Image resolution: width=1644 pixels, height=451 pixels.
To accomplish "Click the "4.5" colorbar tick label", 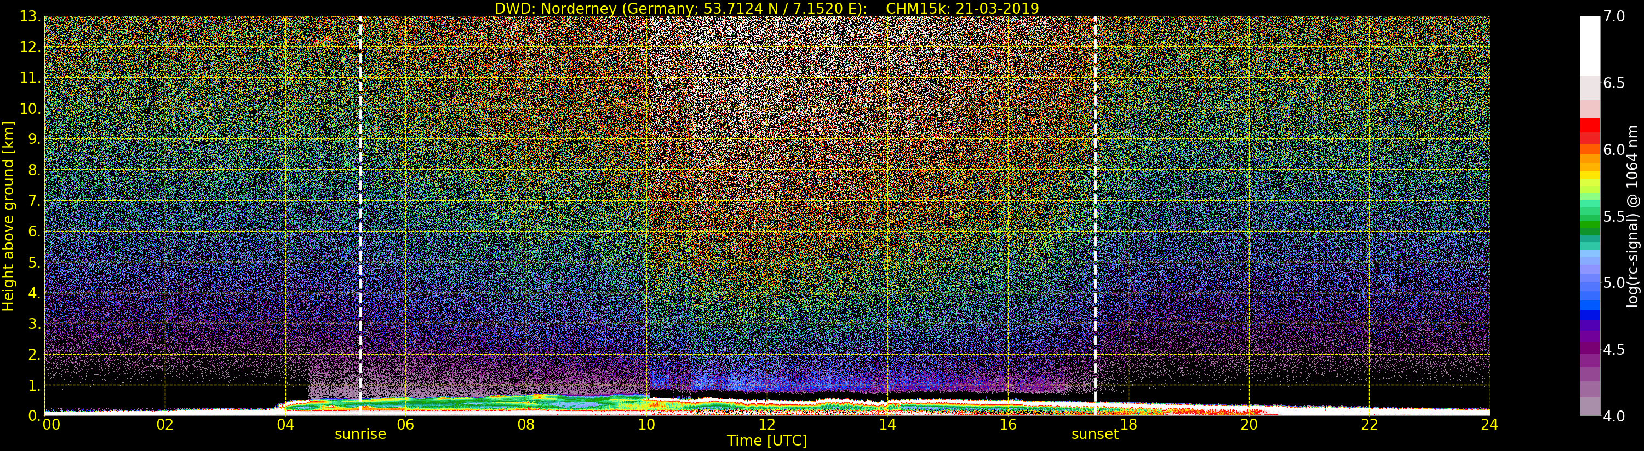I will (x=1614, y=350).
